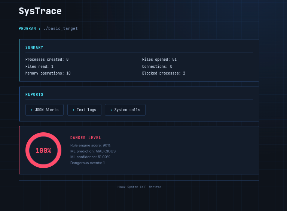Screen dimensions: 287x211
Task: Select the 'Processes created: 0' entry
Action: (47, 59)
